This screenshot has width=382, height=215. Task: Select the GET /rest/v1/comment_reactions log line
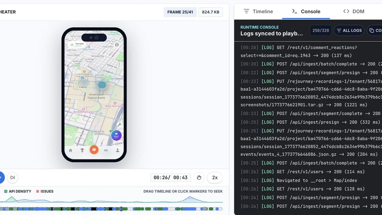pyautogui.click(x=299, y=51)
